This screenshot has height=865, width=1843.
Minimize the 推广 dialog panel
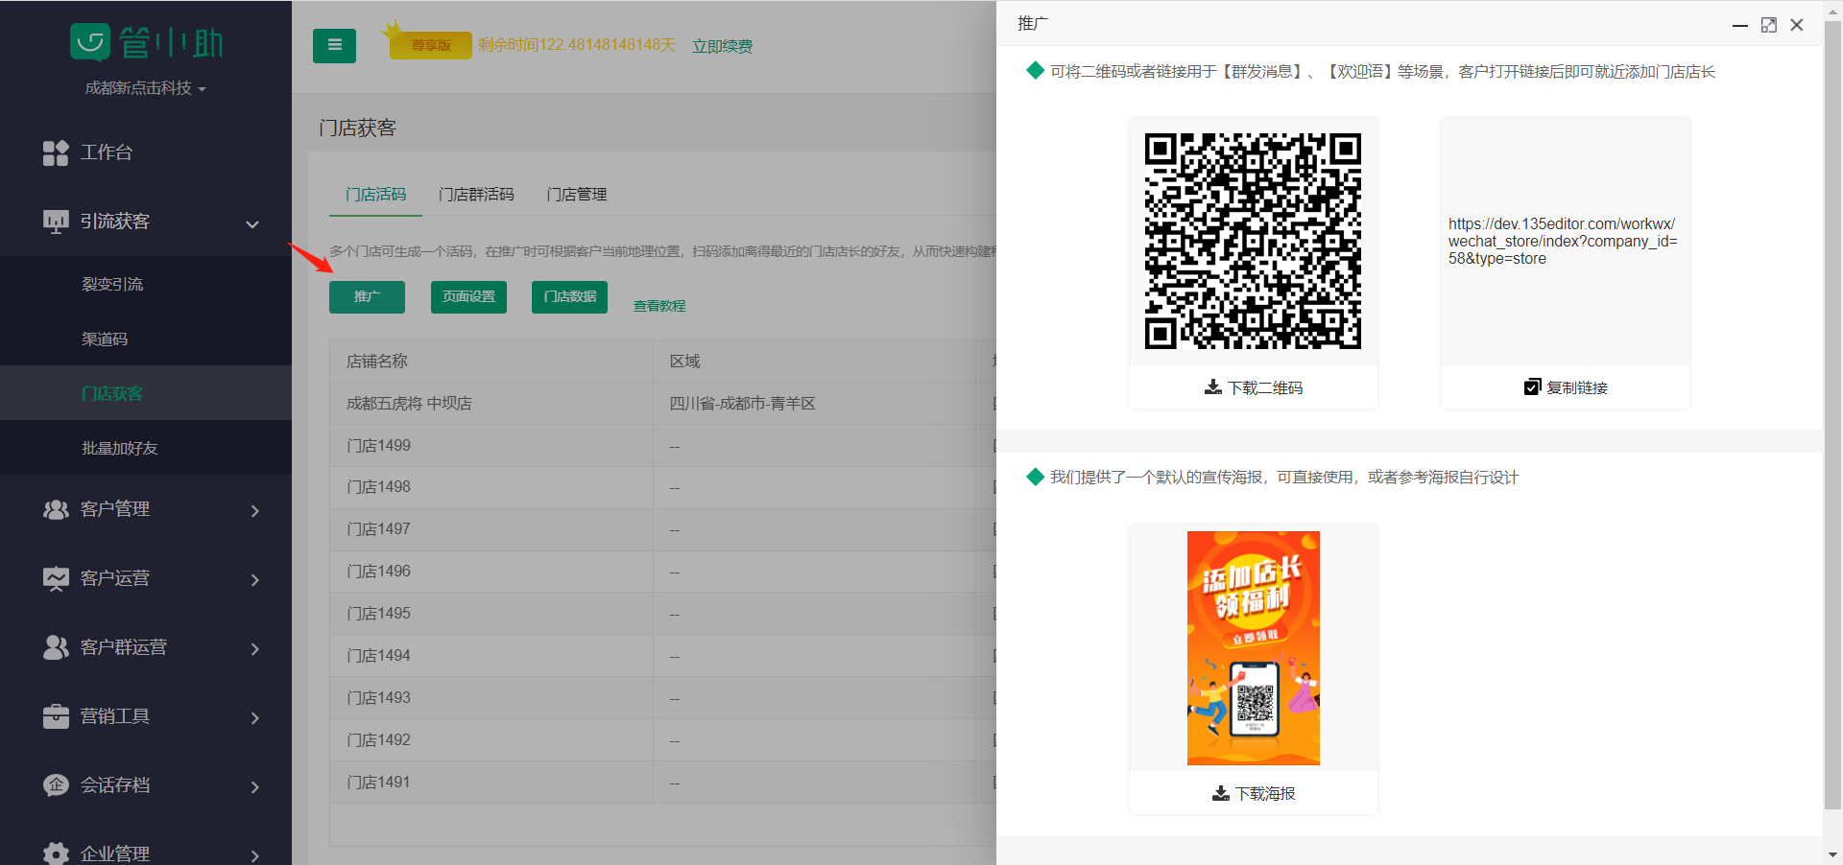(x=1739, y=25)
